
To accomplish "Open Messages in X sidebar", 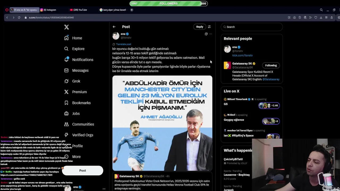I will 76,70.
